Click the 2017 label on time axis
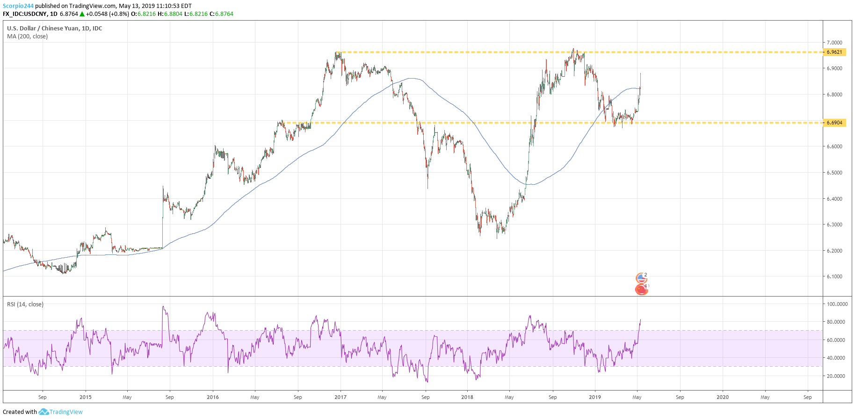 341,397
